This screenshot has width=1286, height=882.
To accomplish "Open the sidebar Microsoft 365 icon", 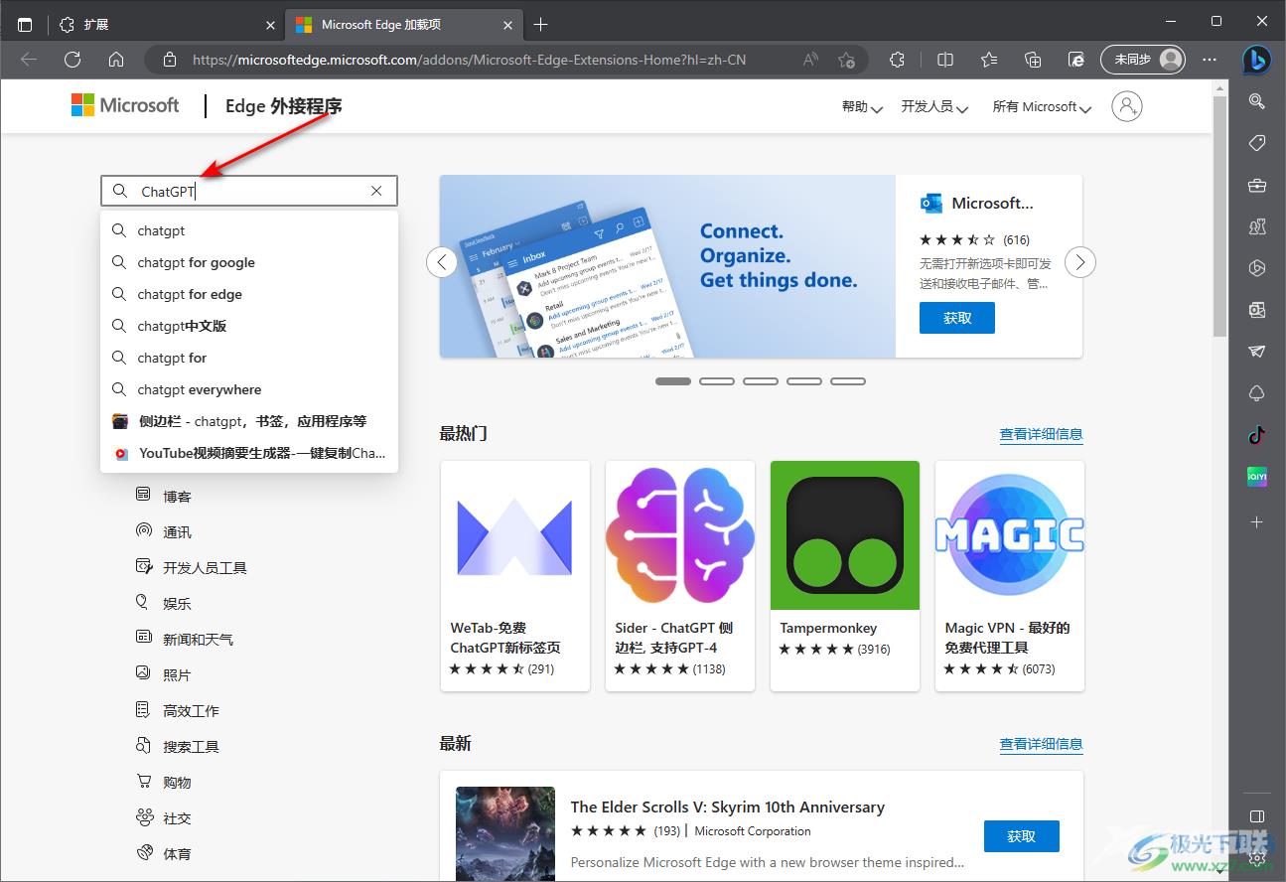I will [x=1257, y=268].
